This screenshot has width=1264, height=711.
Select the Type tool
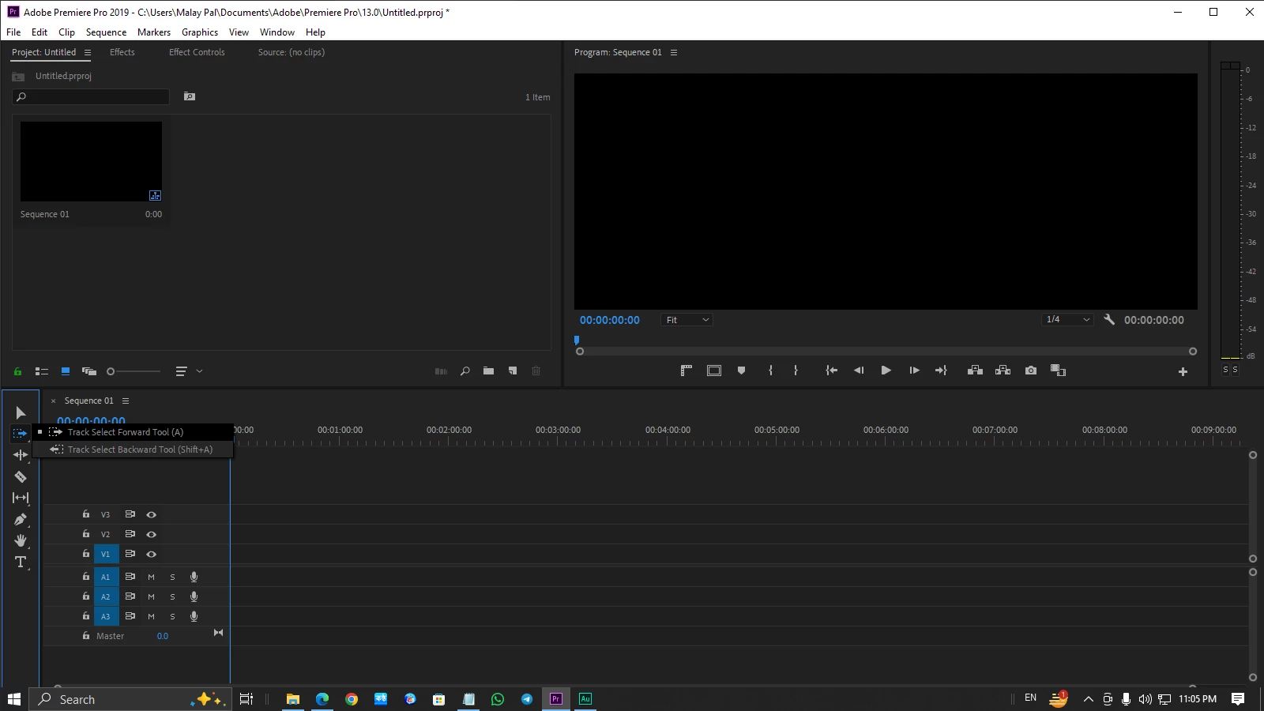(x=21, y=562)
